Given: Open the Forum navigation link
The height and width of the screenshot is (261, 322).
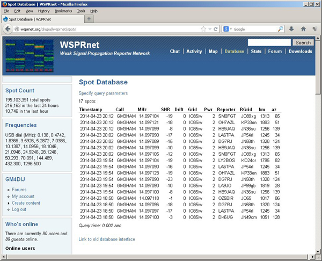Looking at the screenshot, I should [275, 52].
